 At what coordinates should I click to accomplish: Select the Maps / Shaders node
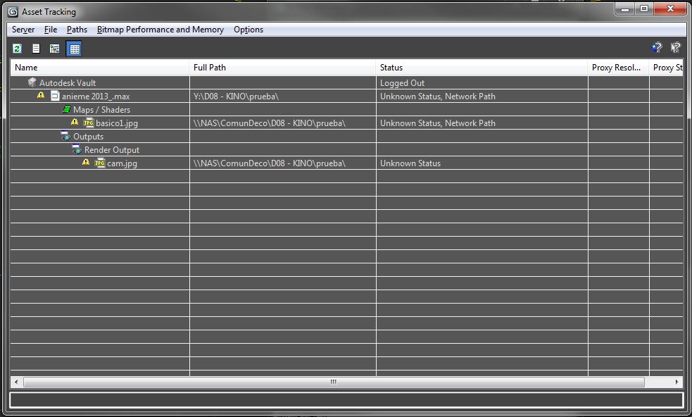pos(101,110)
